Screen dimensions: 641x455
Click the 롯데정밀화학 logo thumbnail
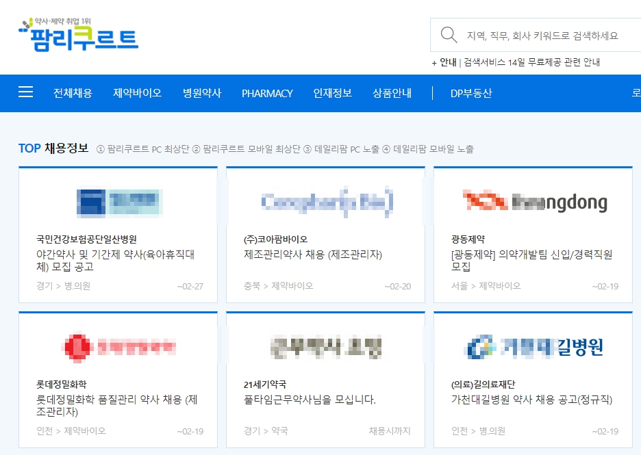(x=119, y=348)
